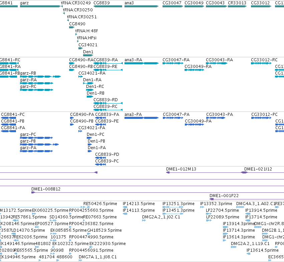Click CG30049 gene label
284x262 pixels.
tap(194, 3)
